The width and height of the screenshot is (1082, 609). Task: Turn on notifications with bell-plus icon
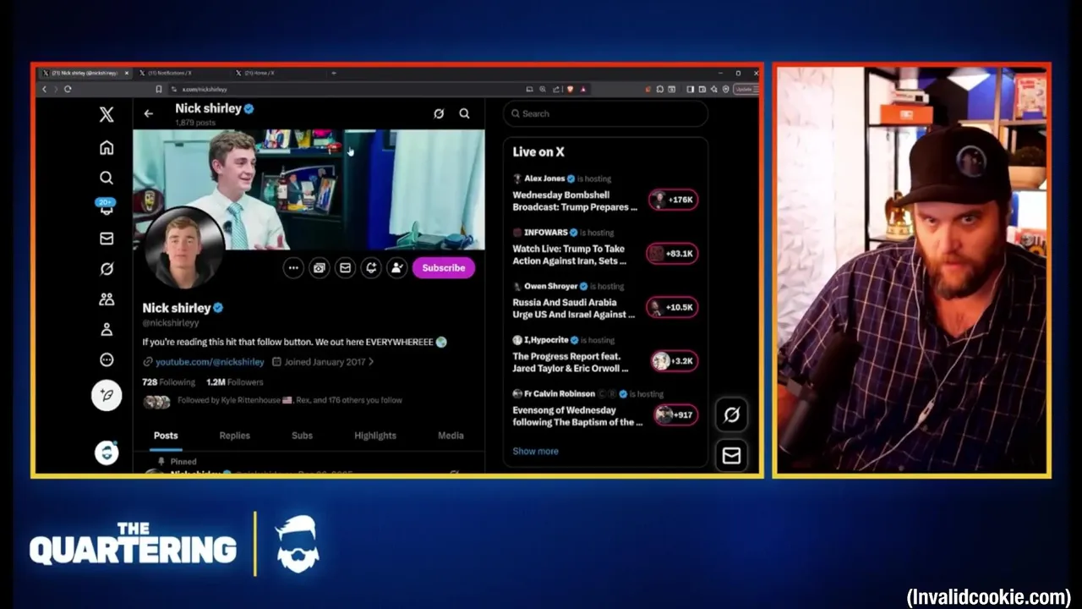click(x=371, y=268)
